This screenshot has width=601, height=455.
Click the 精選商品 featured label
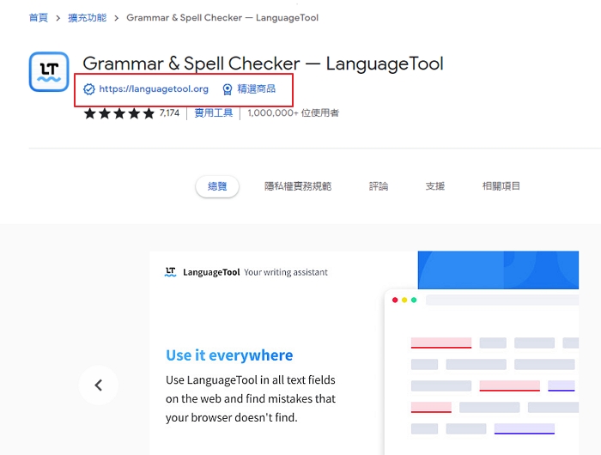[257, 89]
